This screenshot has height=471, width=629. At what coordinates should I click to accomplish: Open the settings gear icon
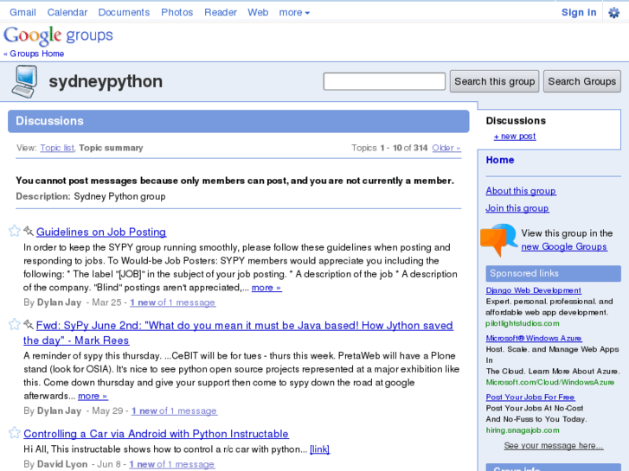pos(613,13)
